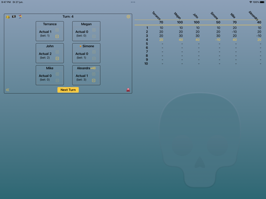Screen dimensions: 266x199
Task: Tap Megan's round 4 score 40
Action: 181,40
